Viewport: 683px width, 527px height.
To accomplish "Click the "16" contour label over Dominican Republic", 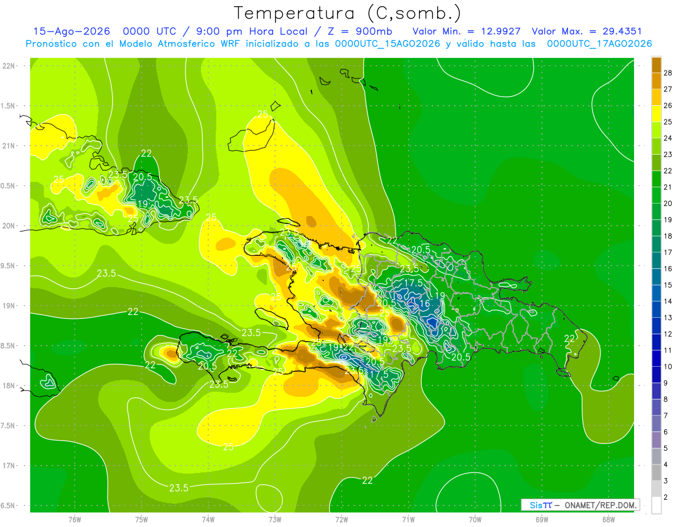I will click(x=425, y=304).
